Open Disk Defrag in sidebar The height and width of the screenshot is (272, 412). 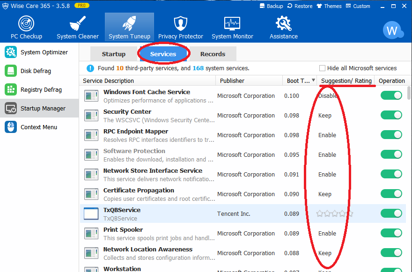[39, 71]
